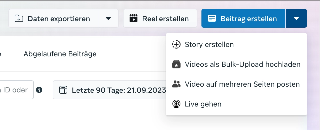Focus the ID oder search input field
The width and height of the screenshot is (320, 130).
click(17, 90)
